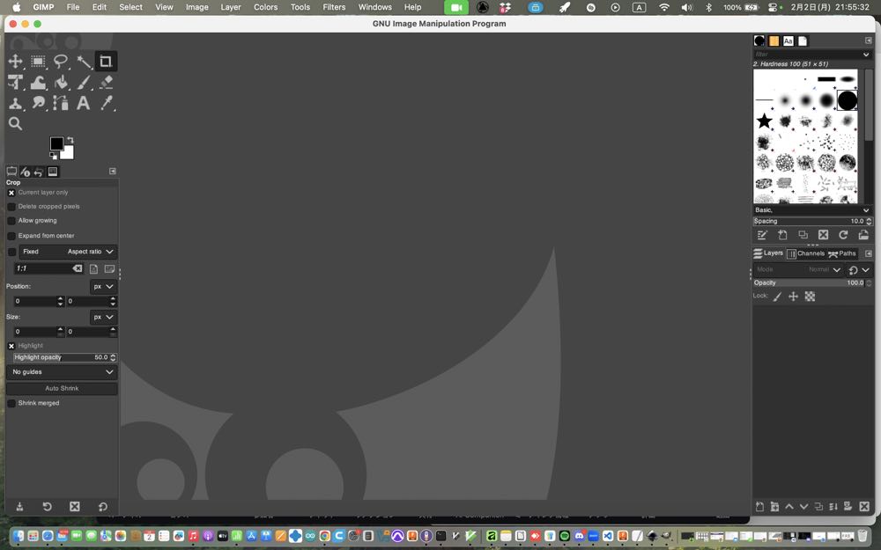The height and width of the screenshot is (550, 881).
Task: Enable Shrink merged checkbox
Action: click(11, 404)
